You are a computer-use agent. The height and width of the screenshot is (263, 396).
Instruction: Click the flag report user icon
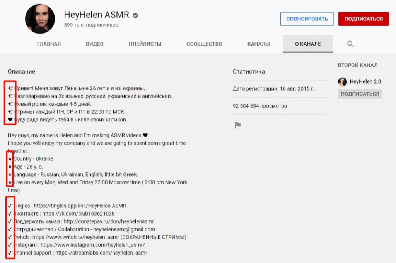point(237,125)
